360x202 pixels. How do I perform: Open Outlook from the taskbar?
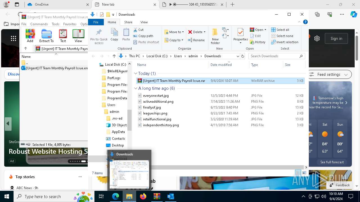point(170,196)
